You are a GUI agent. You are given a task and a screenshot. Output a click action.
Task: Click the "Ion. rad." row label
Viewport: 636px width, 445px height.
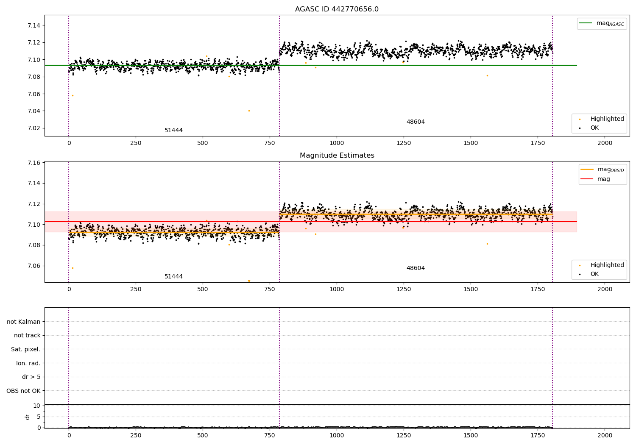28,364
